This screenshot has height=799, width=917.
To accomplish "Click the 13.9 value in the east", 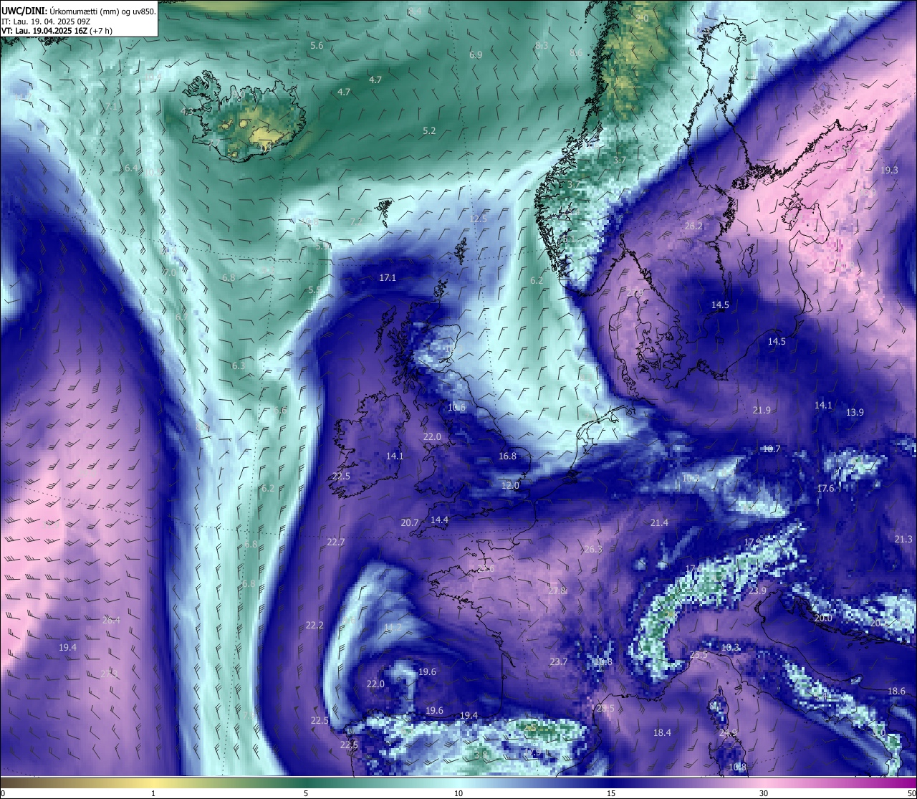I will 855,412.
